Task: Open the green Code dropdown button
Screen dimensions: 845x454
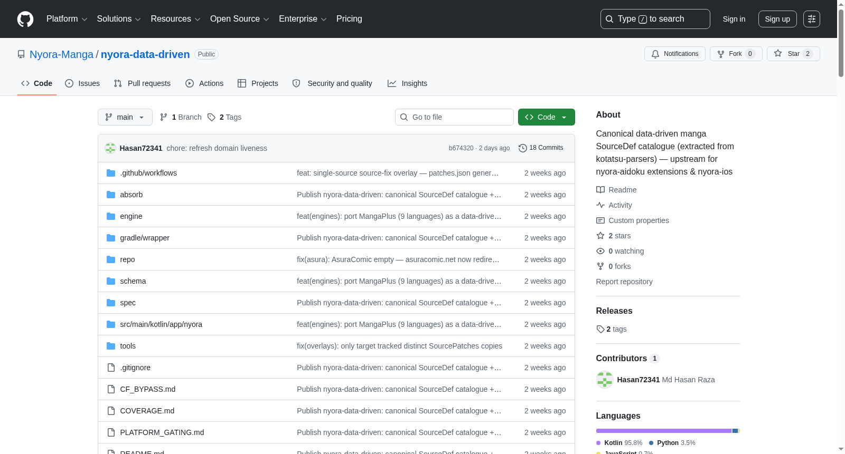Action: pyautogui.click(x=547, y=117)
